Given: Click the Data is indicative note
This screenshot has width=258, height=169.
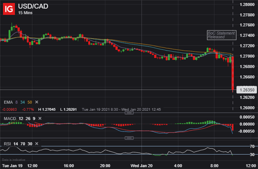Looking at the screenshot, I should click(14, 160).
